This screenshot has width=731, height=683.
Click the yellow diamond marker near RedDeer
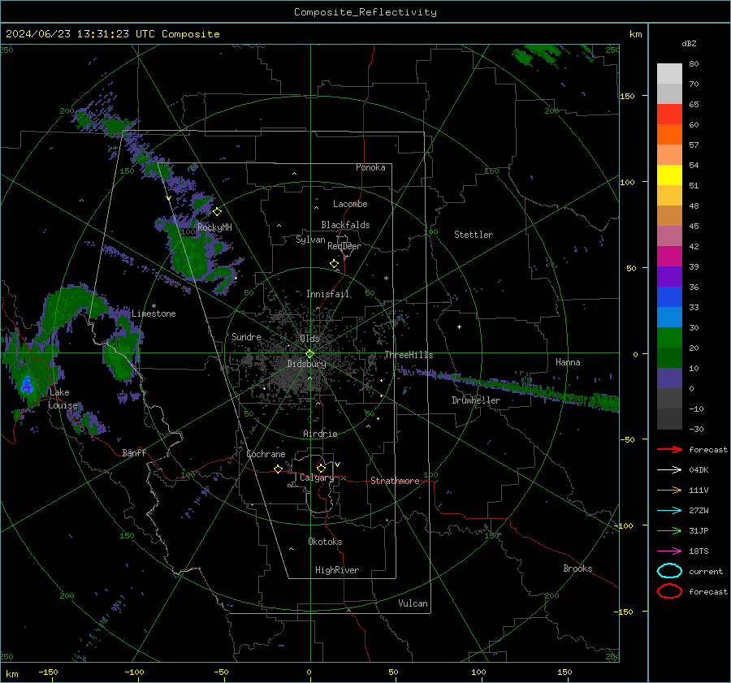335,264
